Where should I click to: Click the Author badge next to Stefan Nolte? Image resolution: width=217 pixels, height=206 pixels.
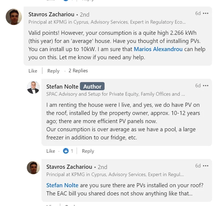tap(92, 86)
